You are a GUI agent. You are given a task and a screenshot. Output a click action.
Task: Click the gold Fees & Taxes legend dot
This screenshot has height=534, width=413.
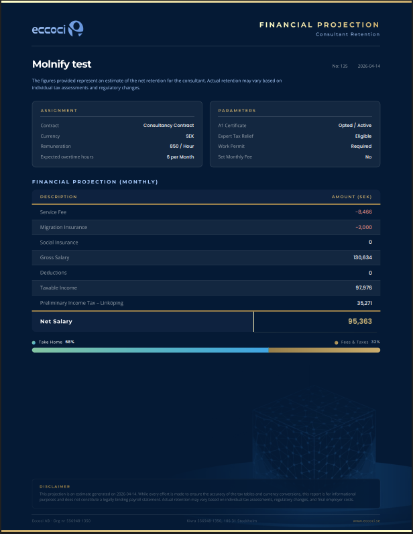pyautogui.click(x=336, y=343)
